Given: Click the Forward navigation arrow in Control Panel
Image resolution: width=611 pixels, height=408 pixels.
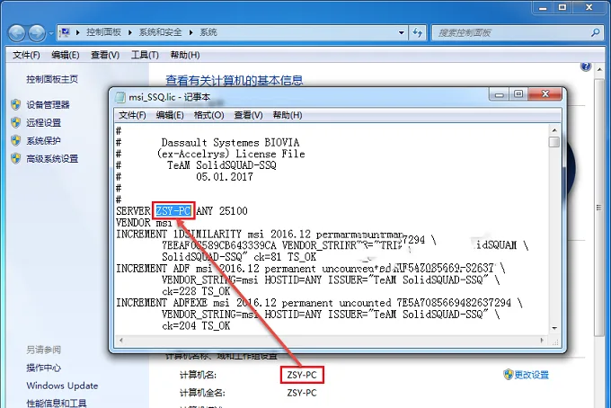Looking at the screenshot, I should 37,33.
